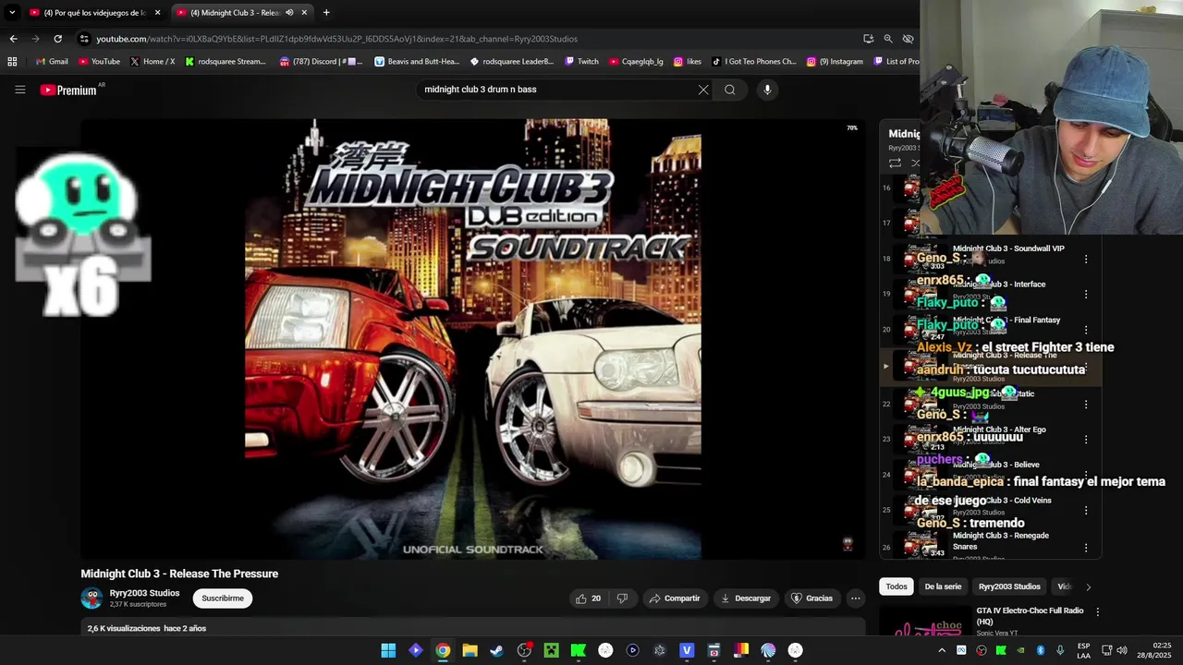Viewport: 1183px width, 665px height.
Task: Click the video player album artwork
Action: tap(472, 339)
